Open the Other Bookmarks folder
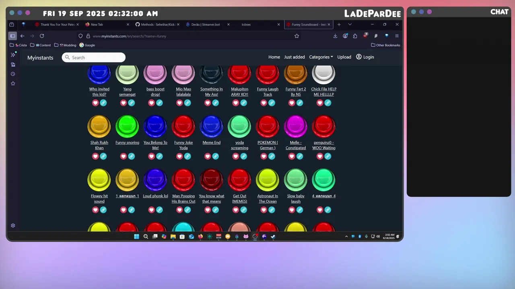Image resolution: width=515 pixels, height=289 pixels. [385, 45]
